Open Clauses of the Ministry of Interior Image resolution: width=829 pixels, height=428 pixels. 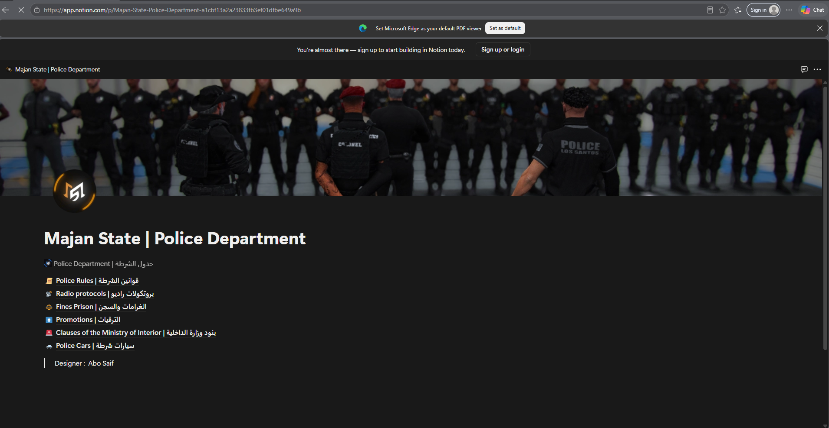tap(136, 333)
